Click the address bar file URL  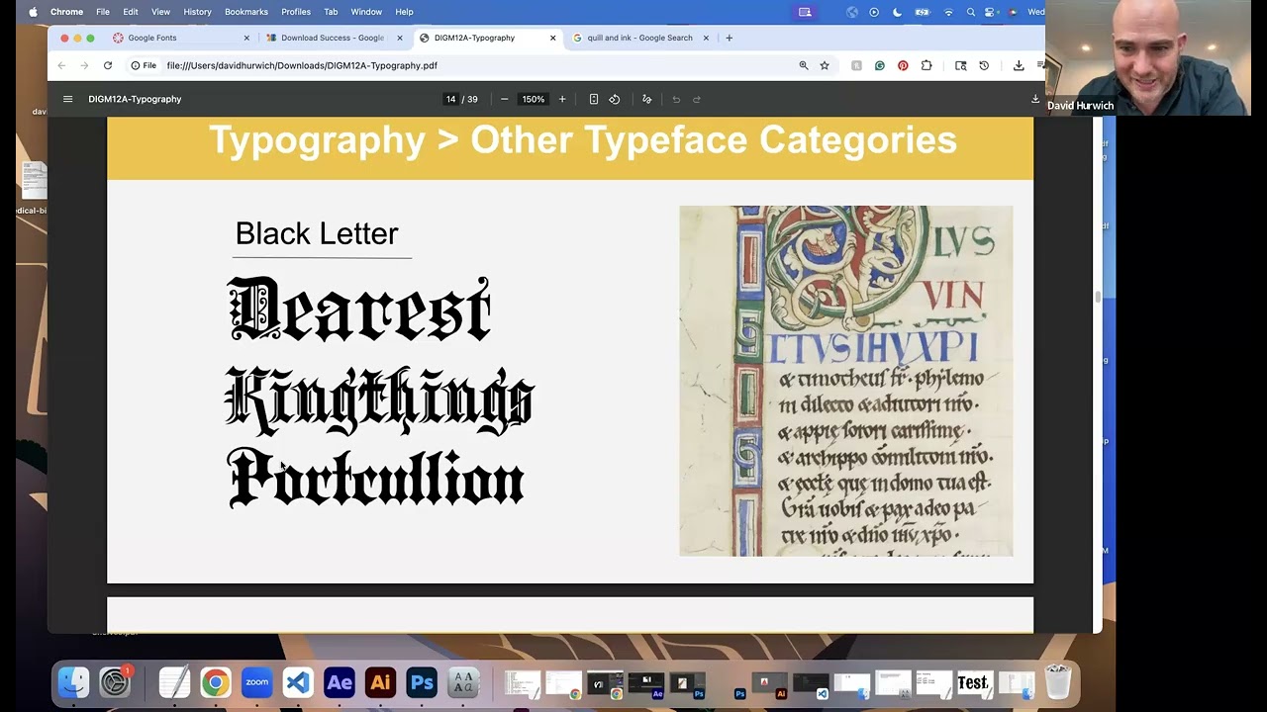302,65
